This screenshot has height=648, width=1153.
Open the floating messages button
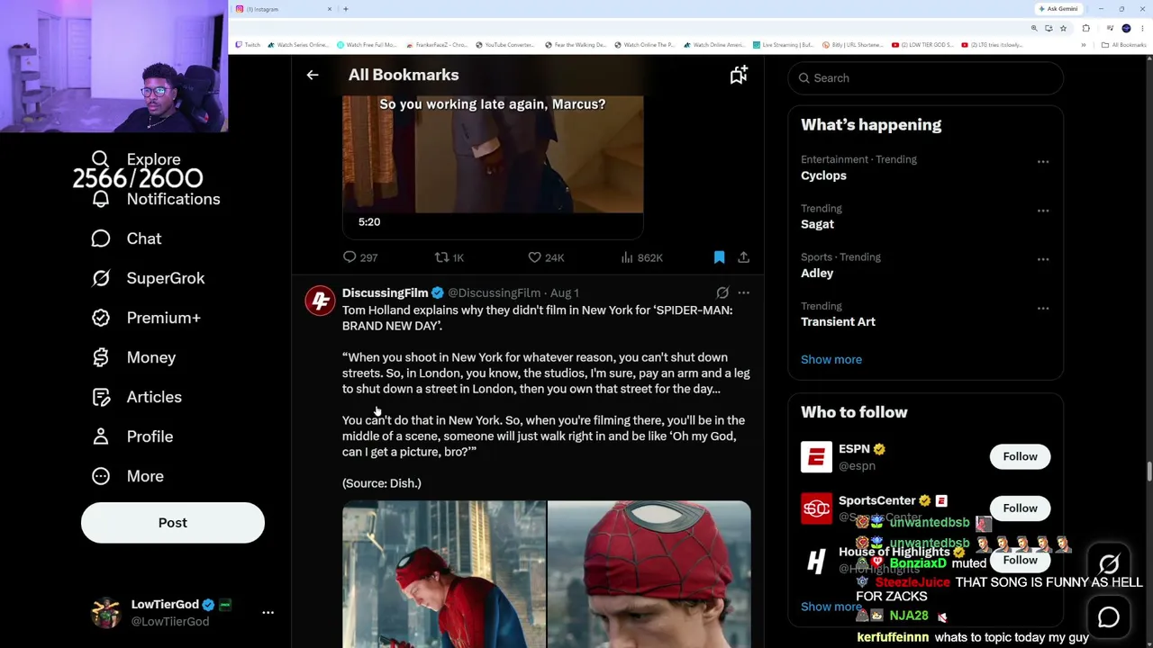point(1109,617)
